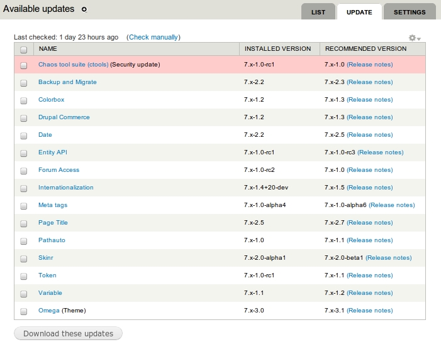This screenshot has width=441, height=347.
Task: View Release notes in the Colorbox row
Action: [369, 100]
